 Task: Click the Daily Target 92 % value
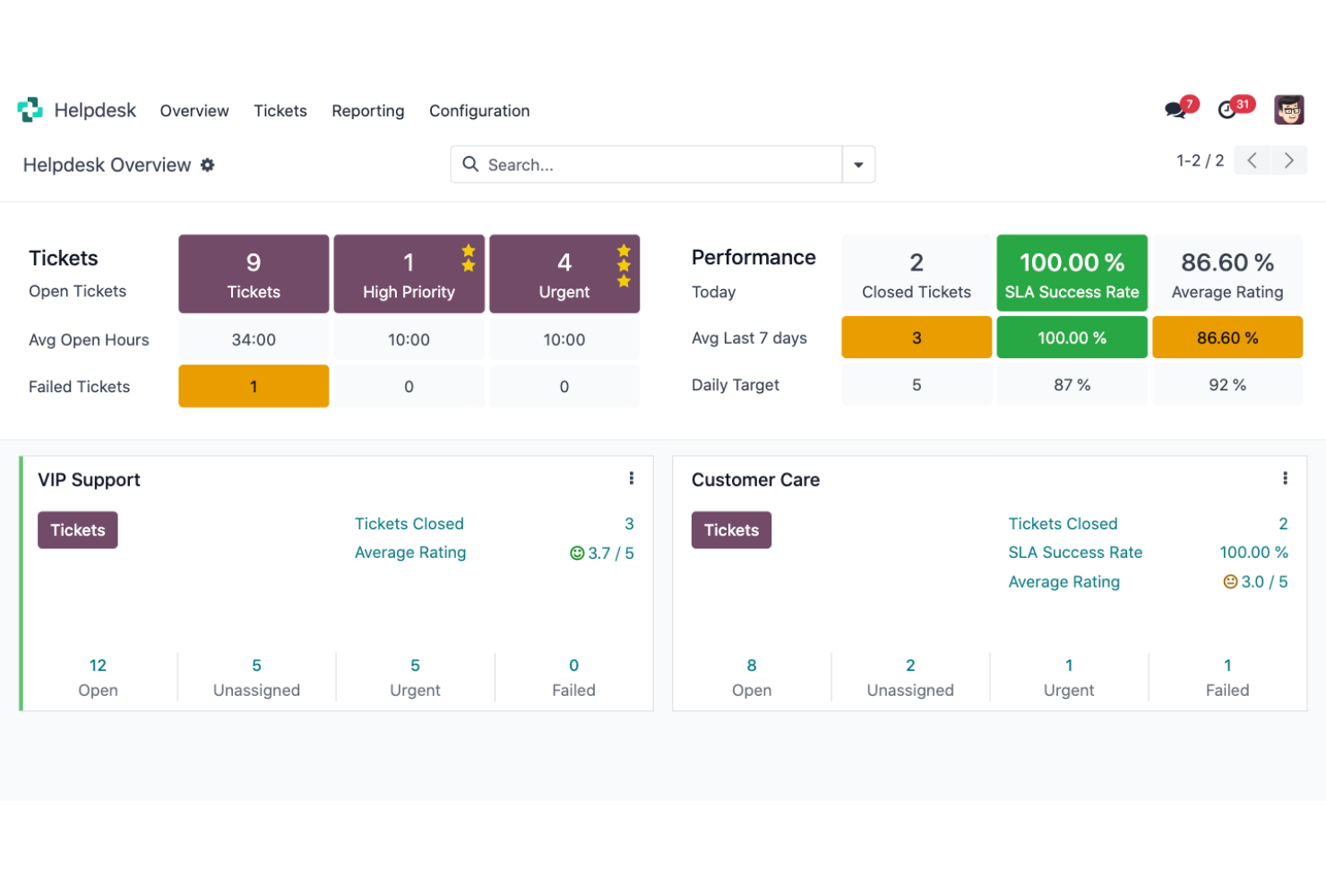click(x=1227, y=385)
